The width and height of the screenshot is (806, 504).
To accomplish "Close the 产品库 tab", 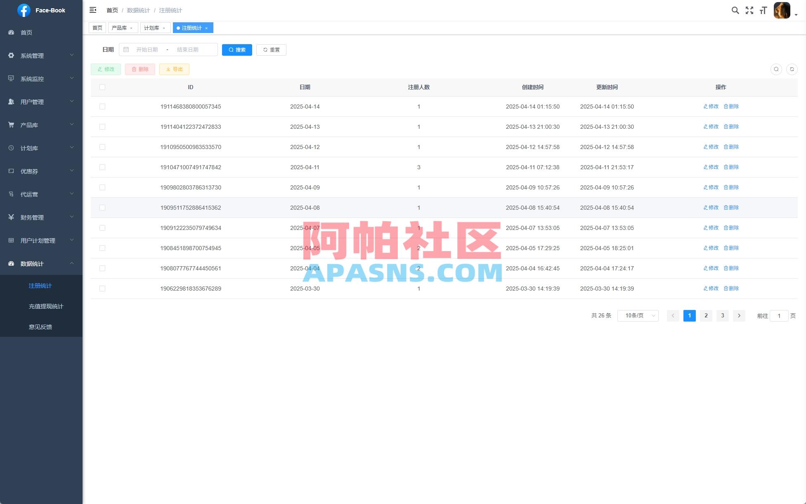I will (x=131, y=28).
